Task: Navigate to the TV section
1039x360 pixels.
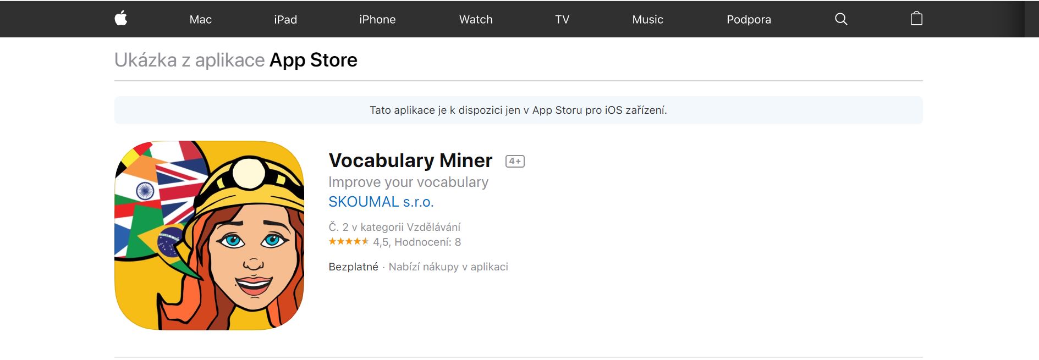Action: [562, 19]
